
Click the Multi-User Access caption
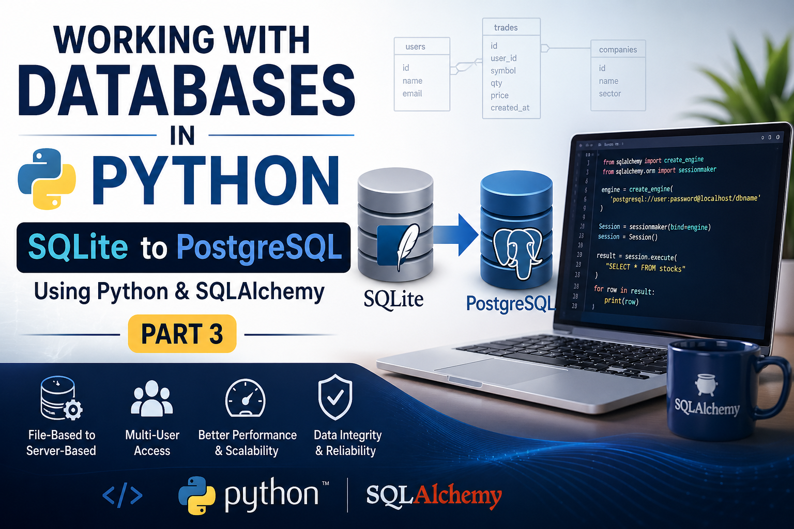pyautogui.click(x=152, y=443)
